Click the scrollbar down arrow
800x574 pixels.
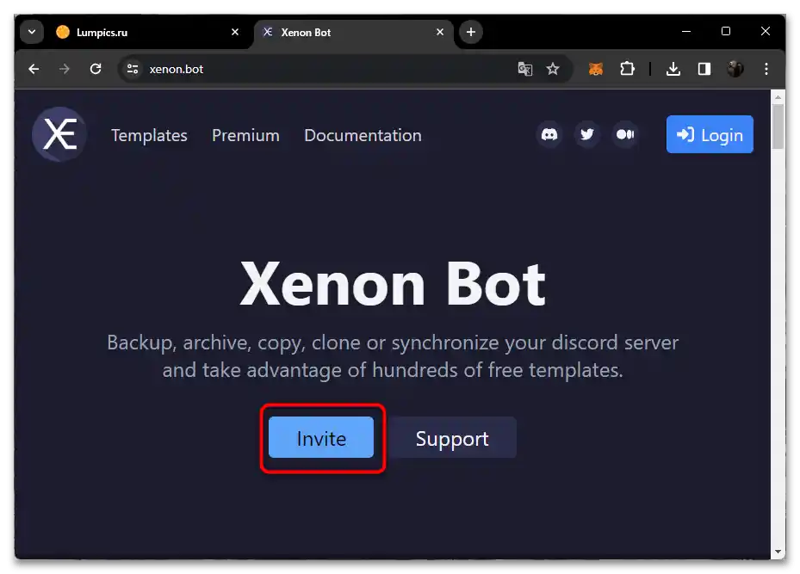pyautogui.click(x=778, y=552)
